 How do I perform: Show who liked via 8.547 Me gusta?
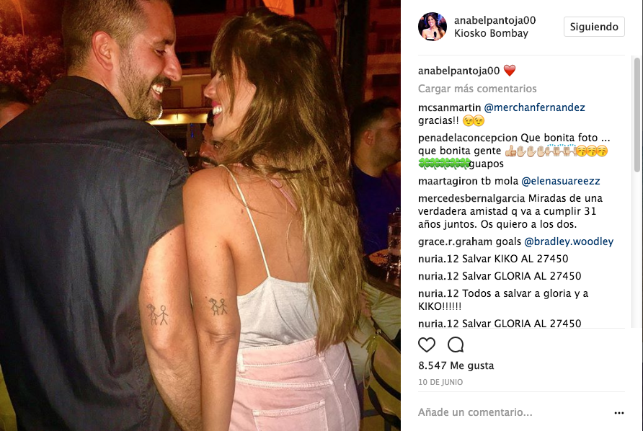click(456, 365)
